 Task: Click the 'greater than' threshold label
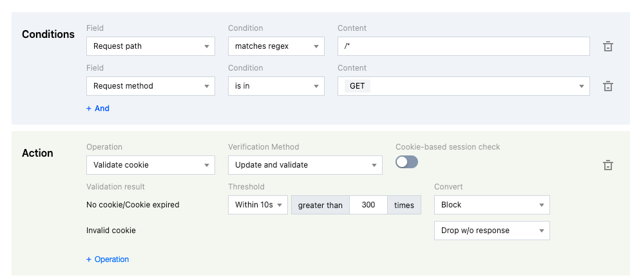320,205
